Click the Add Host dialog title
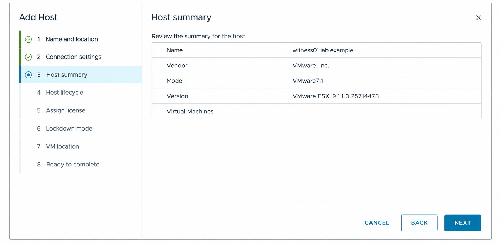 click(38, 17)
